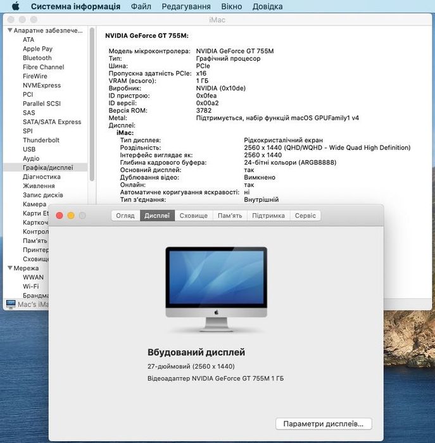Image resolution: width=435 pixels, height=443 pixels.
Task: Click the Параметри дисплеїв button
Action: click(x=324, y=424)
